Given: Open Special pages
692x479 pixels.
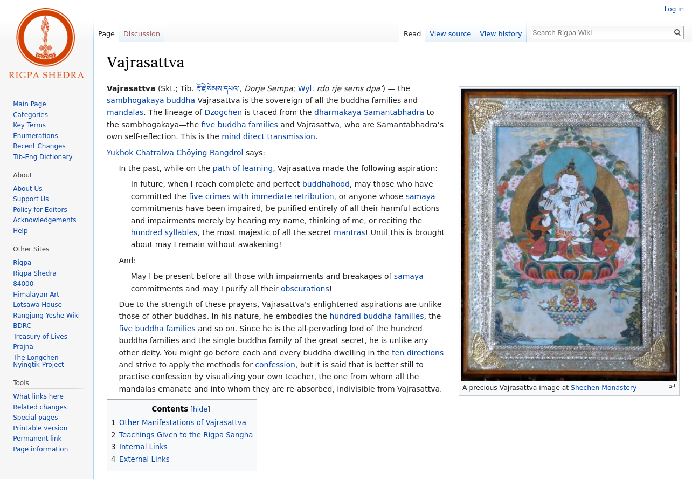Looking at the screenshot, I should pos(35,418).
